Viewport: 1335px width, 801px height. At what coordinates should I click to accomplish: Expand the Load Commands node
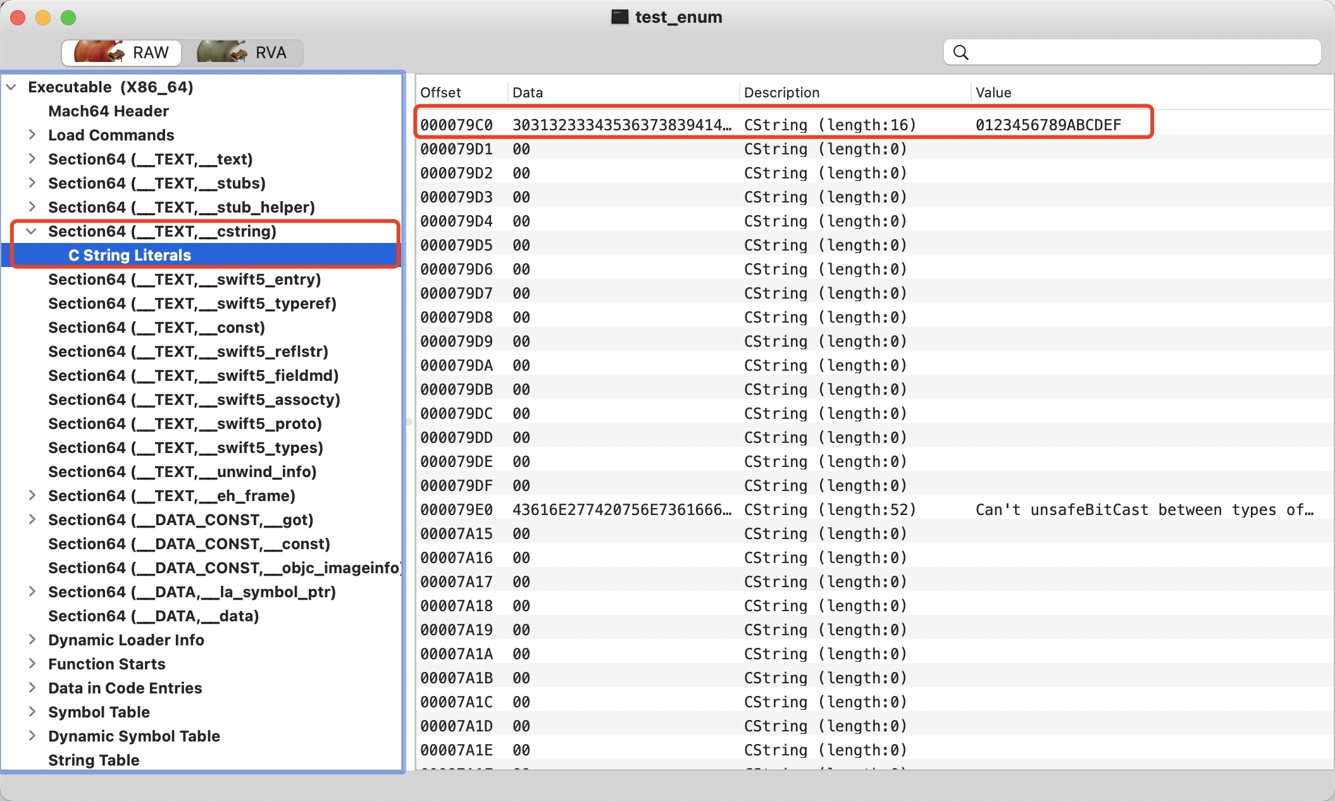tap(32, 135)
